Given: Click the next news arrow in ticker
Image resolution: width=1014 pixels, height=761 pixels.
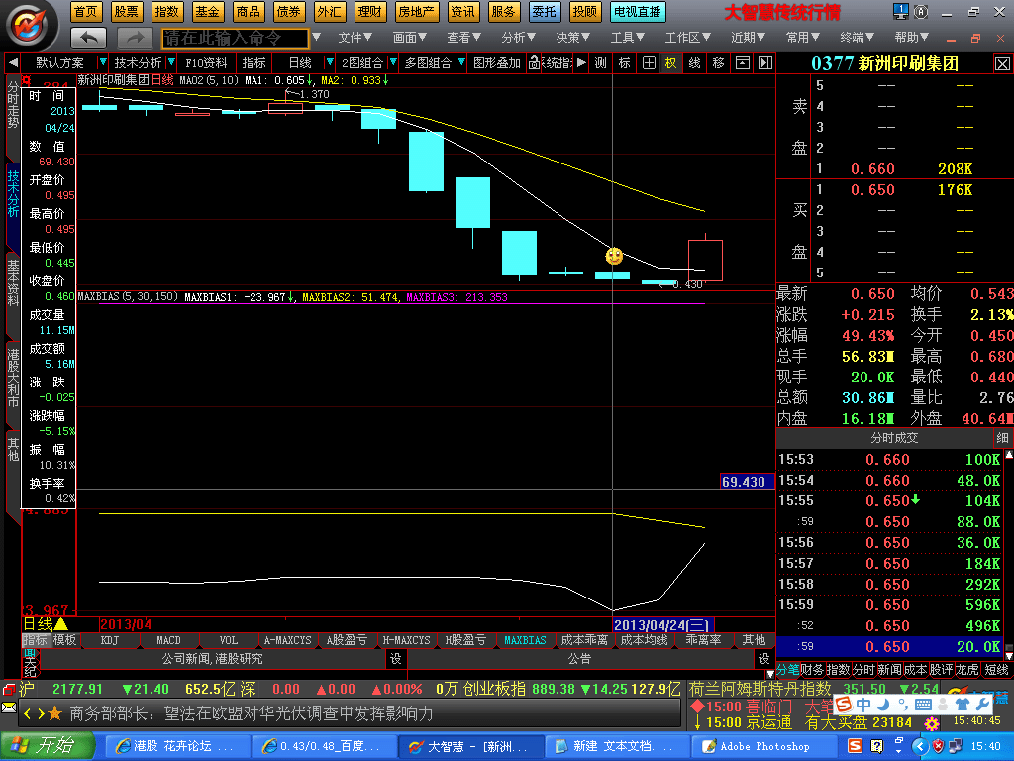Looking at the screenshot, I should pyautogui.click(x=40, y=713).
